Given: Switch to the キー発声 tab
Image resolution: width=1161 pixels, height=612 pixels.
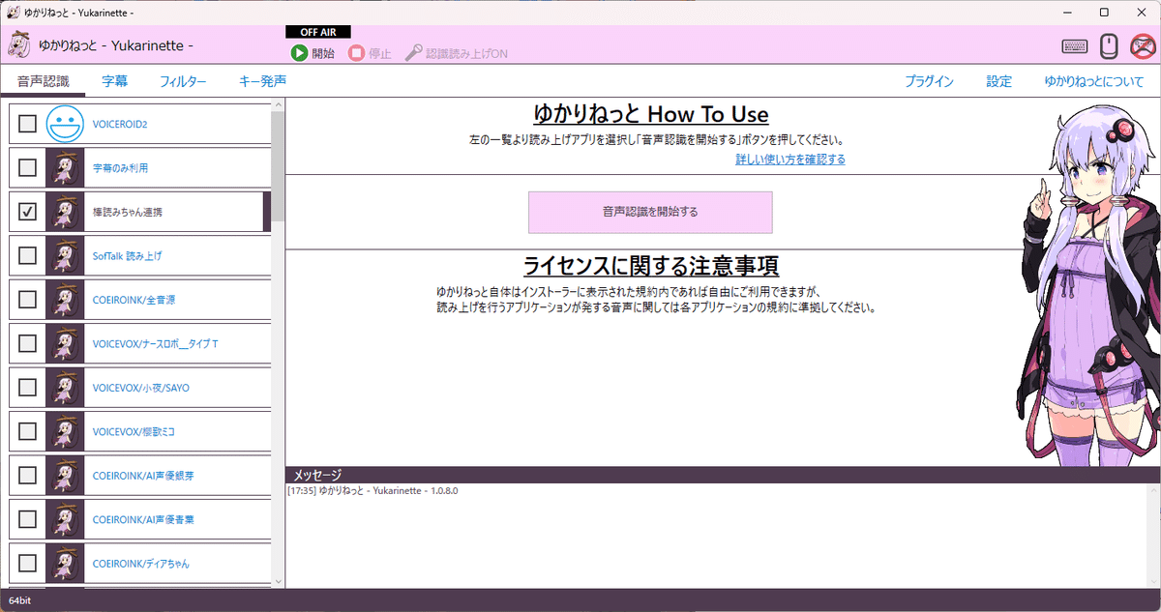Looking at the screenshot, I should pyautogui.click(x=262, y=81).
